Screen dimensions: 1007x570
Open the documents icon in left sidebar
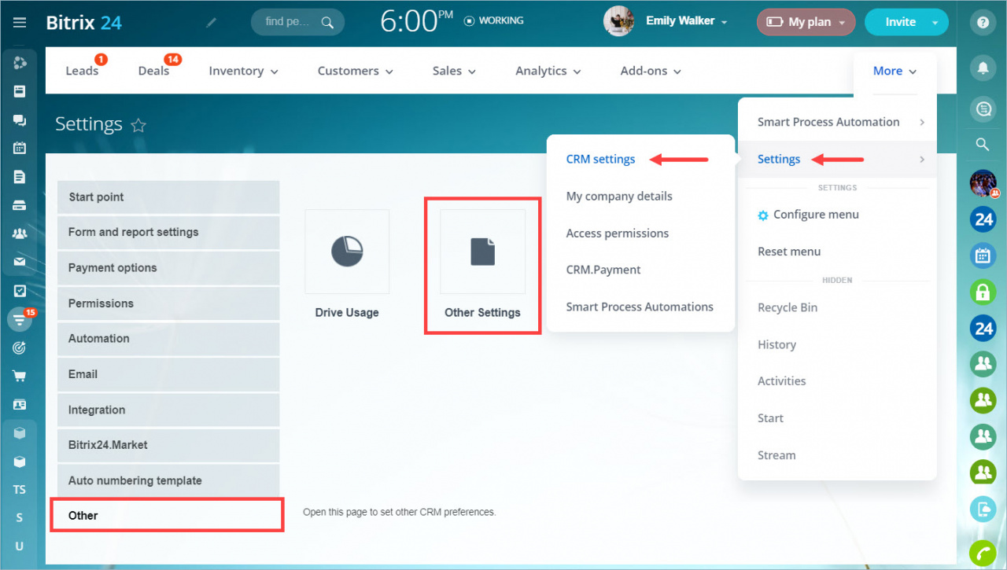click(x=20, y=177)
